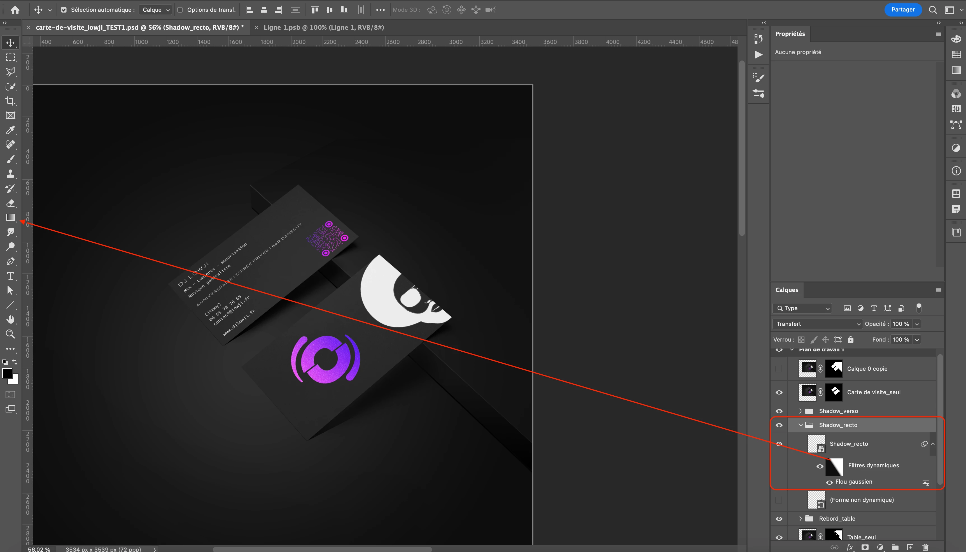Screen dimensions: 966x552
Task: Click the foreground color swatch
Action: pyautogui.click(x=6, y=373)
